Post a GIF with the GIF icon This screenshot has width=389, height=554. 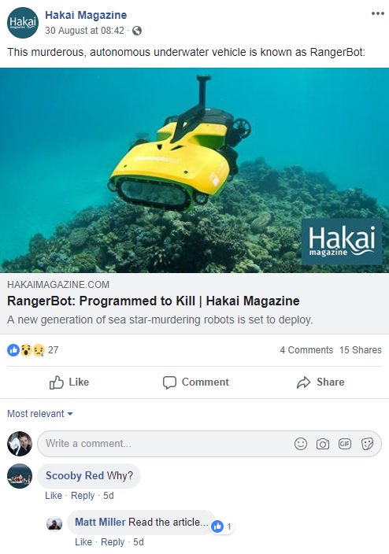(345, 444)
